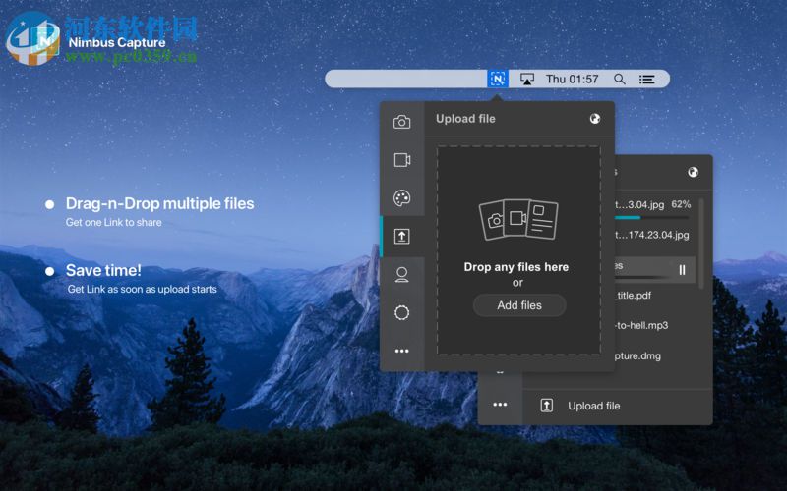The height and width of the screenshot is (491, 787).
Task: Pause the upload in the back panel
Action: (x=682, y=270)
